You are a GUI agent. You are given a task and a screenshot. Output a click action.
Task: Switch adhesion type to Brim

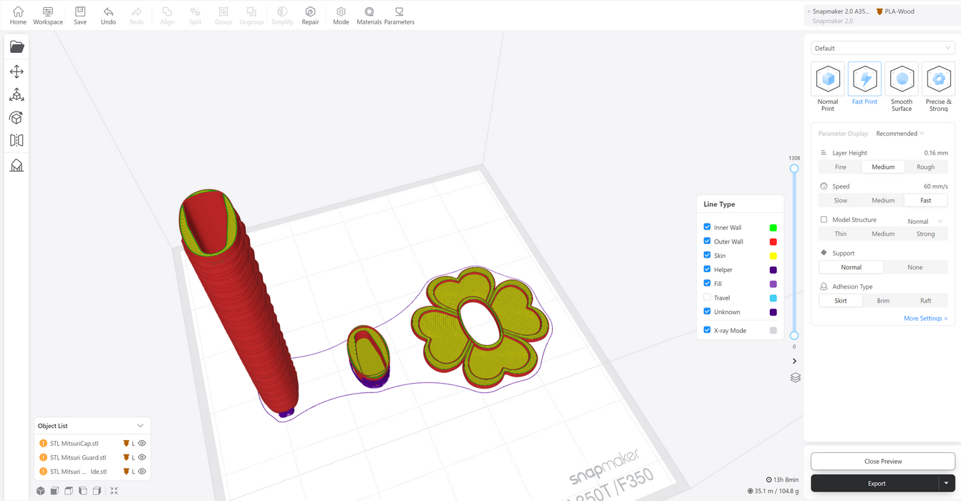[883, 301]
